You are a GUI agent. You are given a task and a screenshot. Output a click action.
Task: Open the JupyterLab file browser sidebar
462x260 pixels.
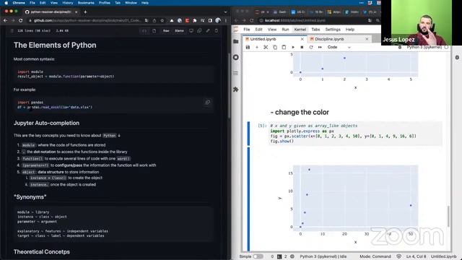236,42
